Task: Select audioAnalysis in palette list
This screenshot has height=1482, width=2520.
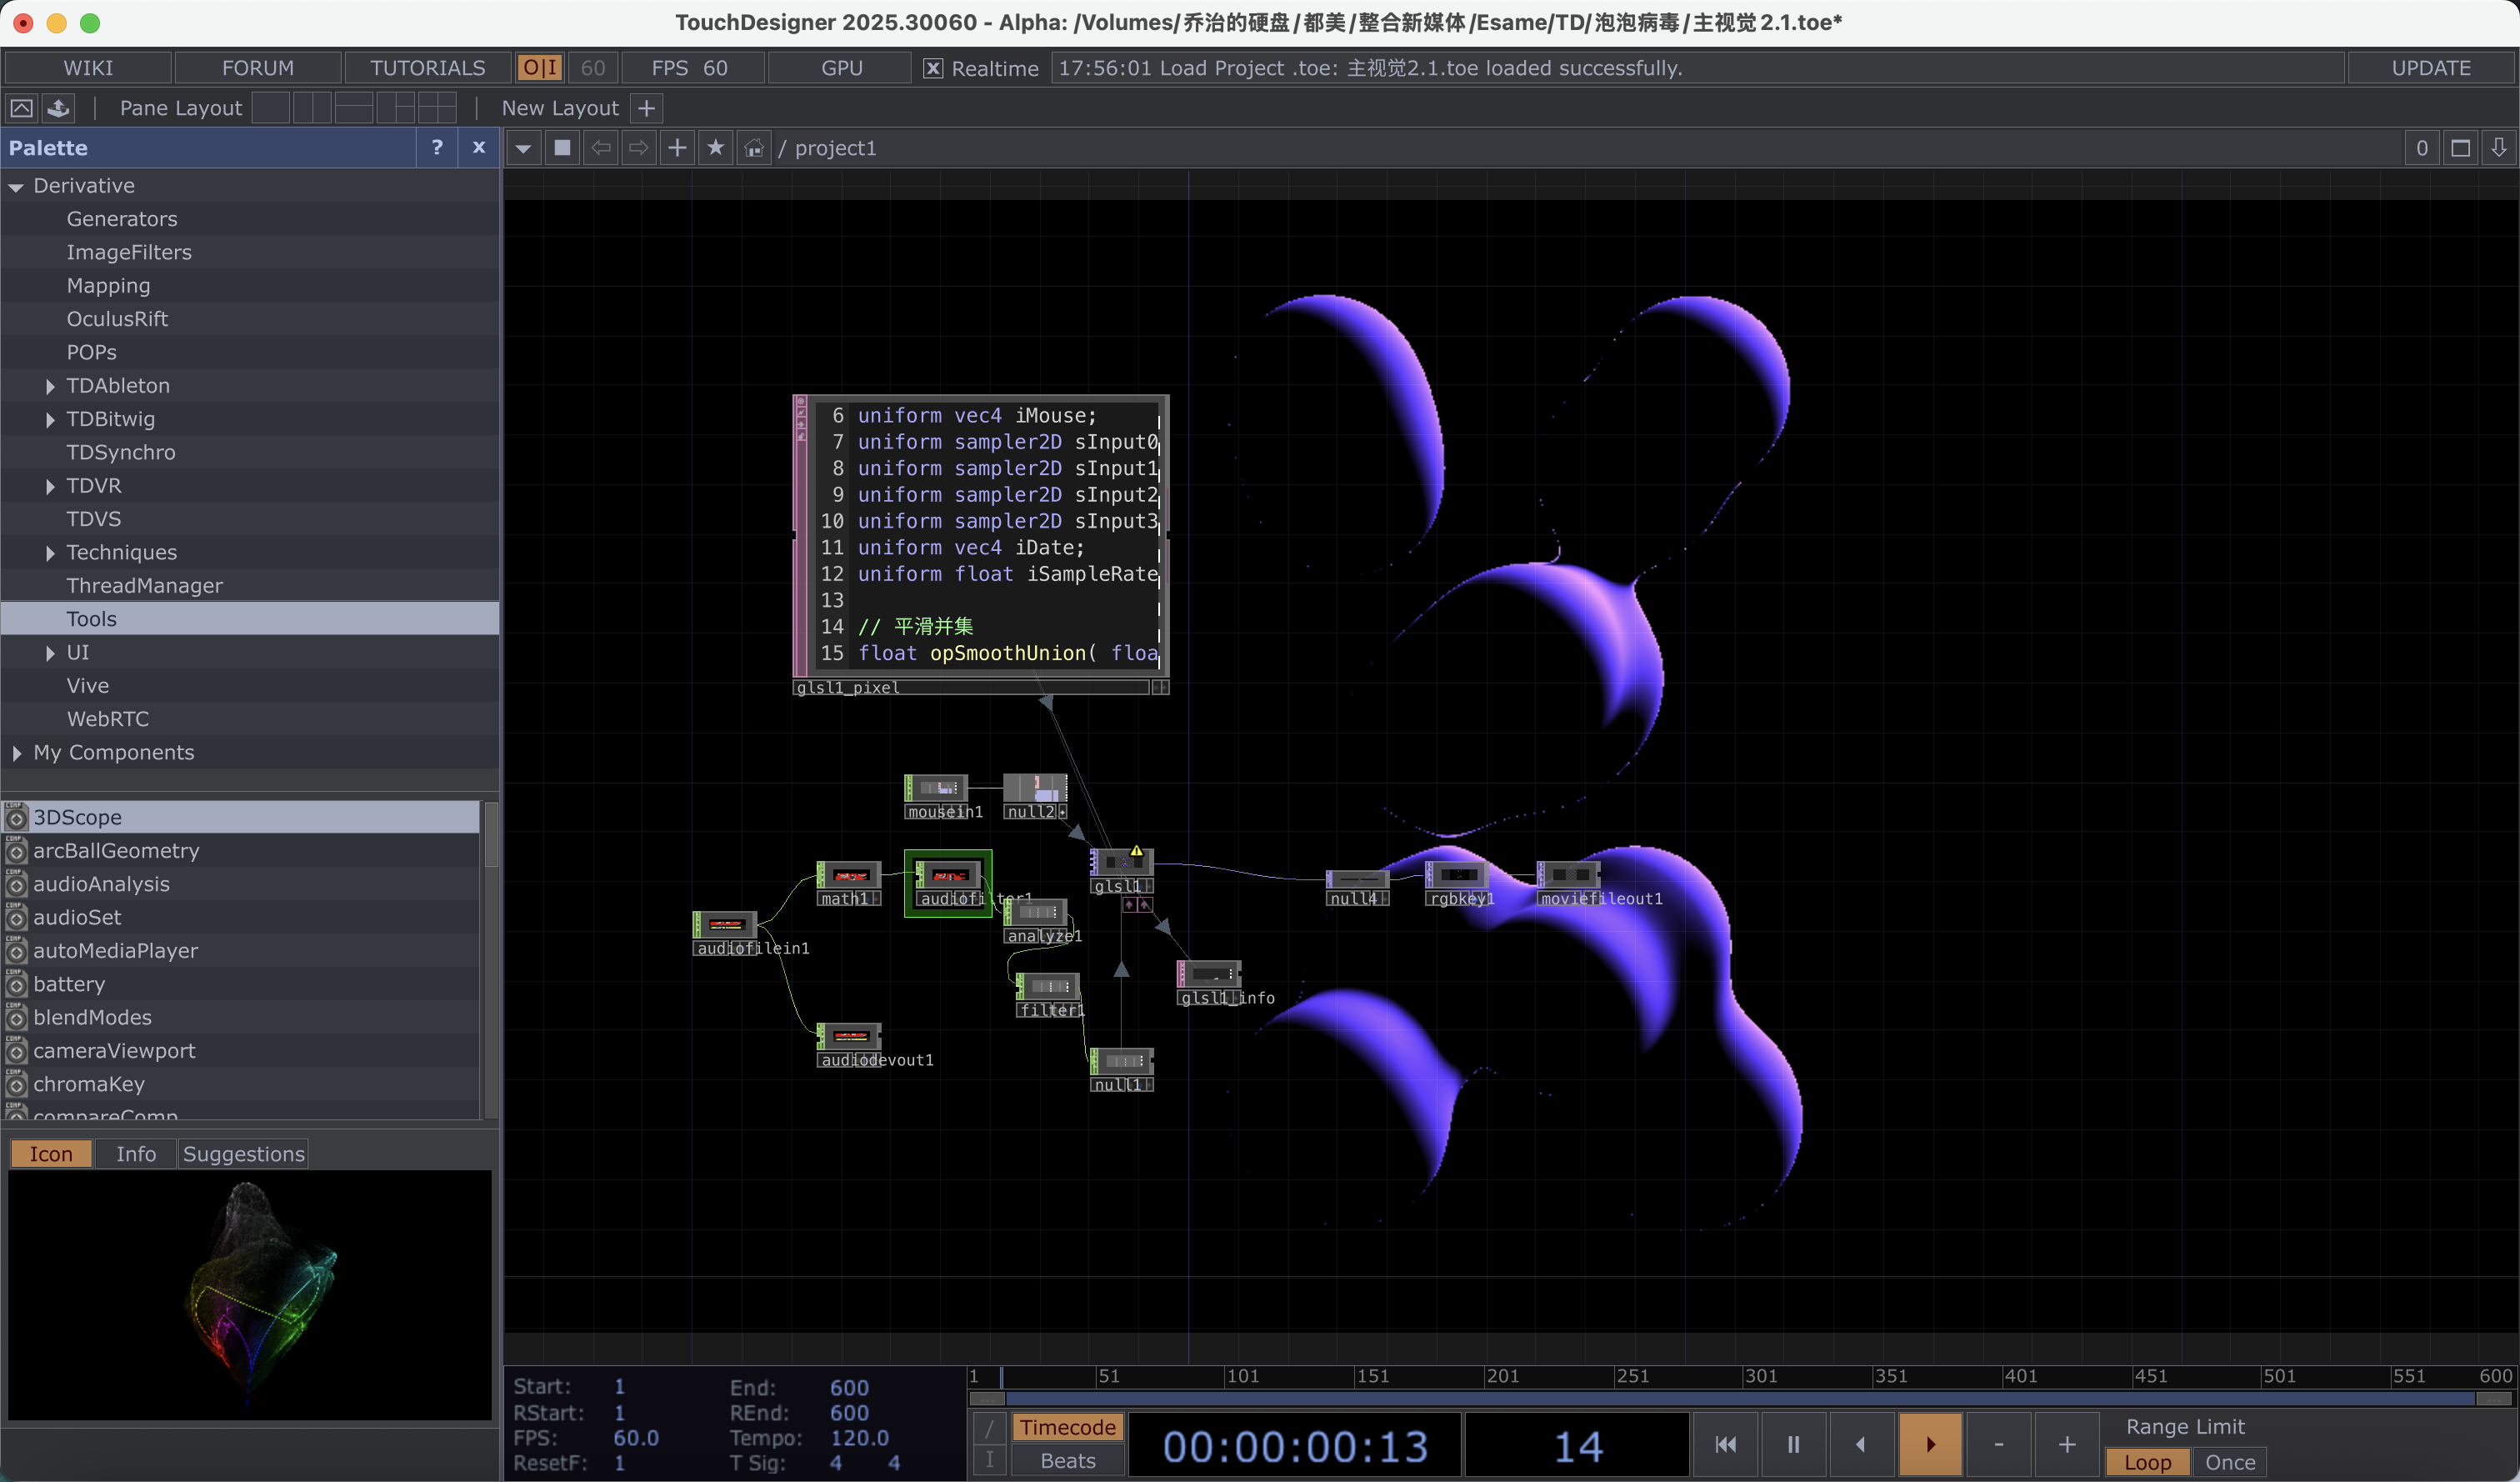Action: click(241, 884)
